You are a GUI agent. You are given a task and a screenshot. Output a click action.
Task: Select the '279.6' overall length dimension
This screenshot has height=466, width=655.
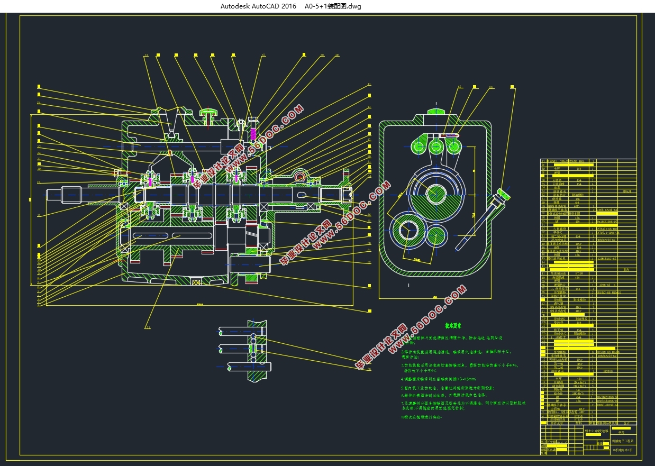pos(200,305)
